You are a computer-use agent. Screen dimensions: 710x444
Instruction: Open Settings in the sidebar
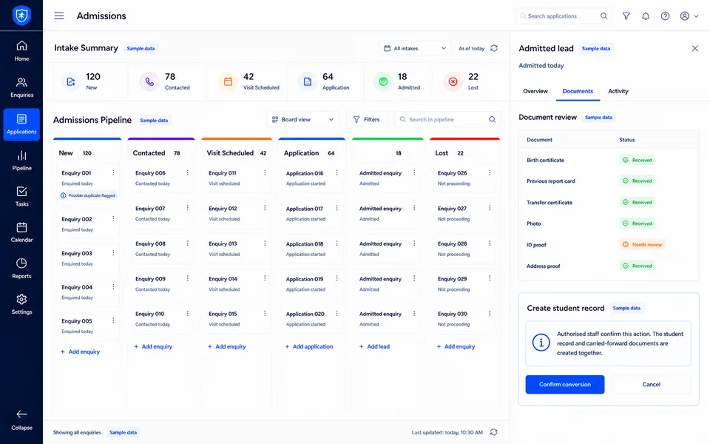pyautogui.click(x=21, y=304)
